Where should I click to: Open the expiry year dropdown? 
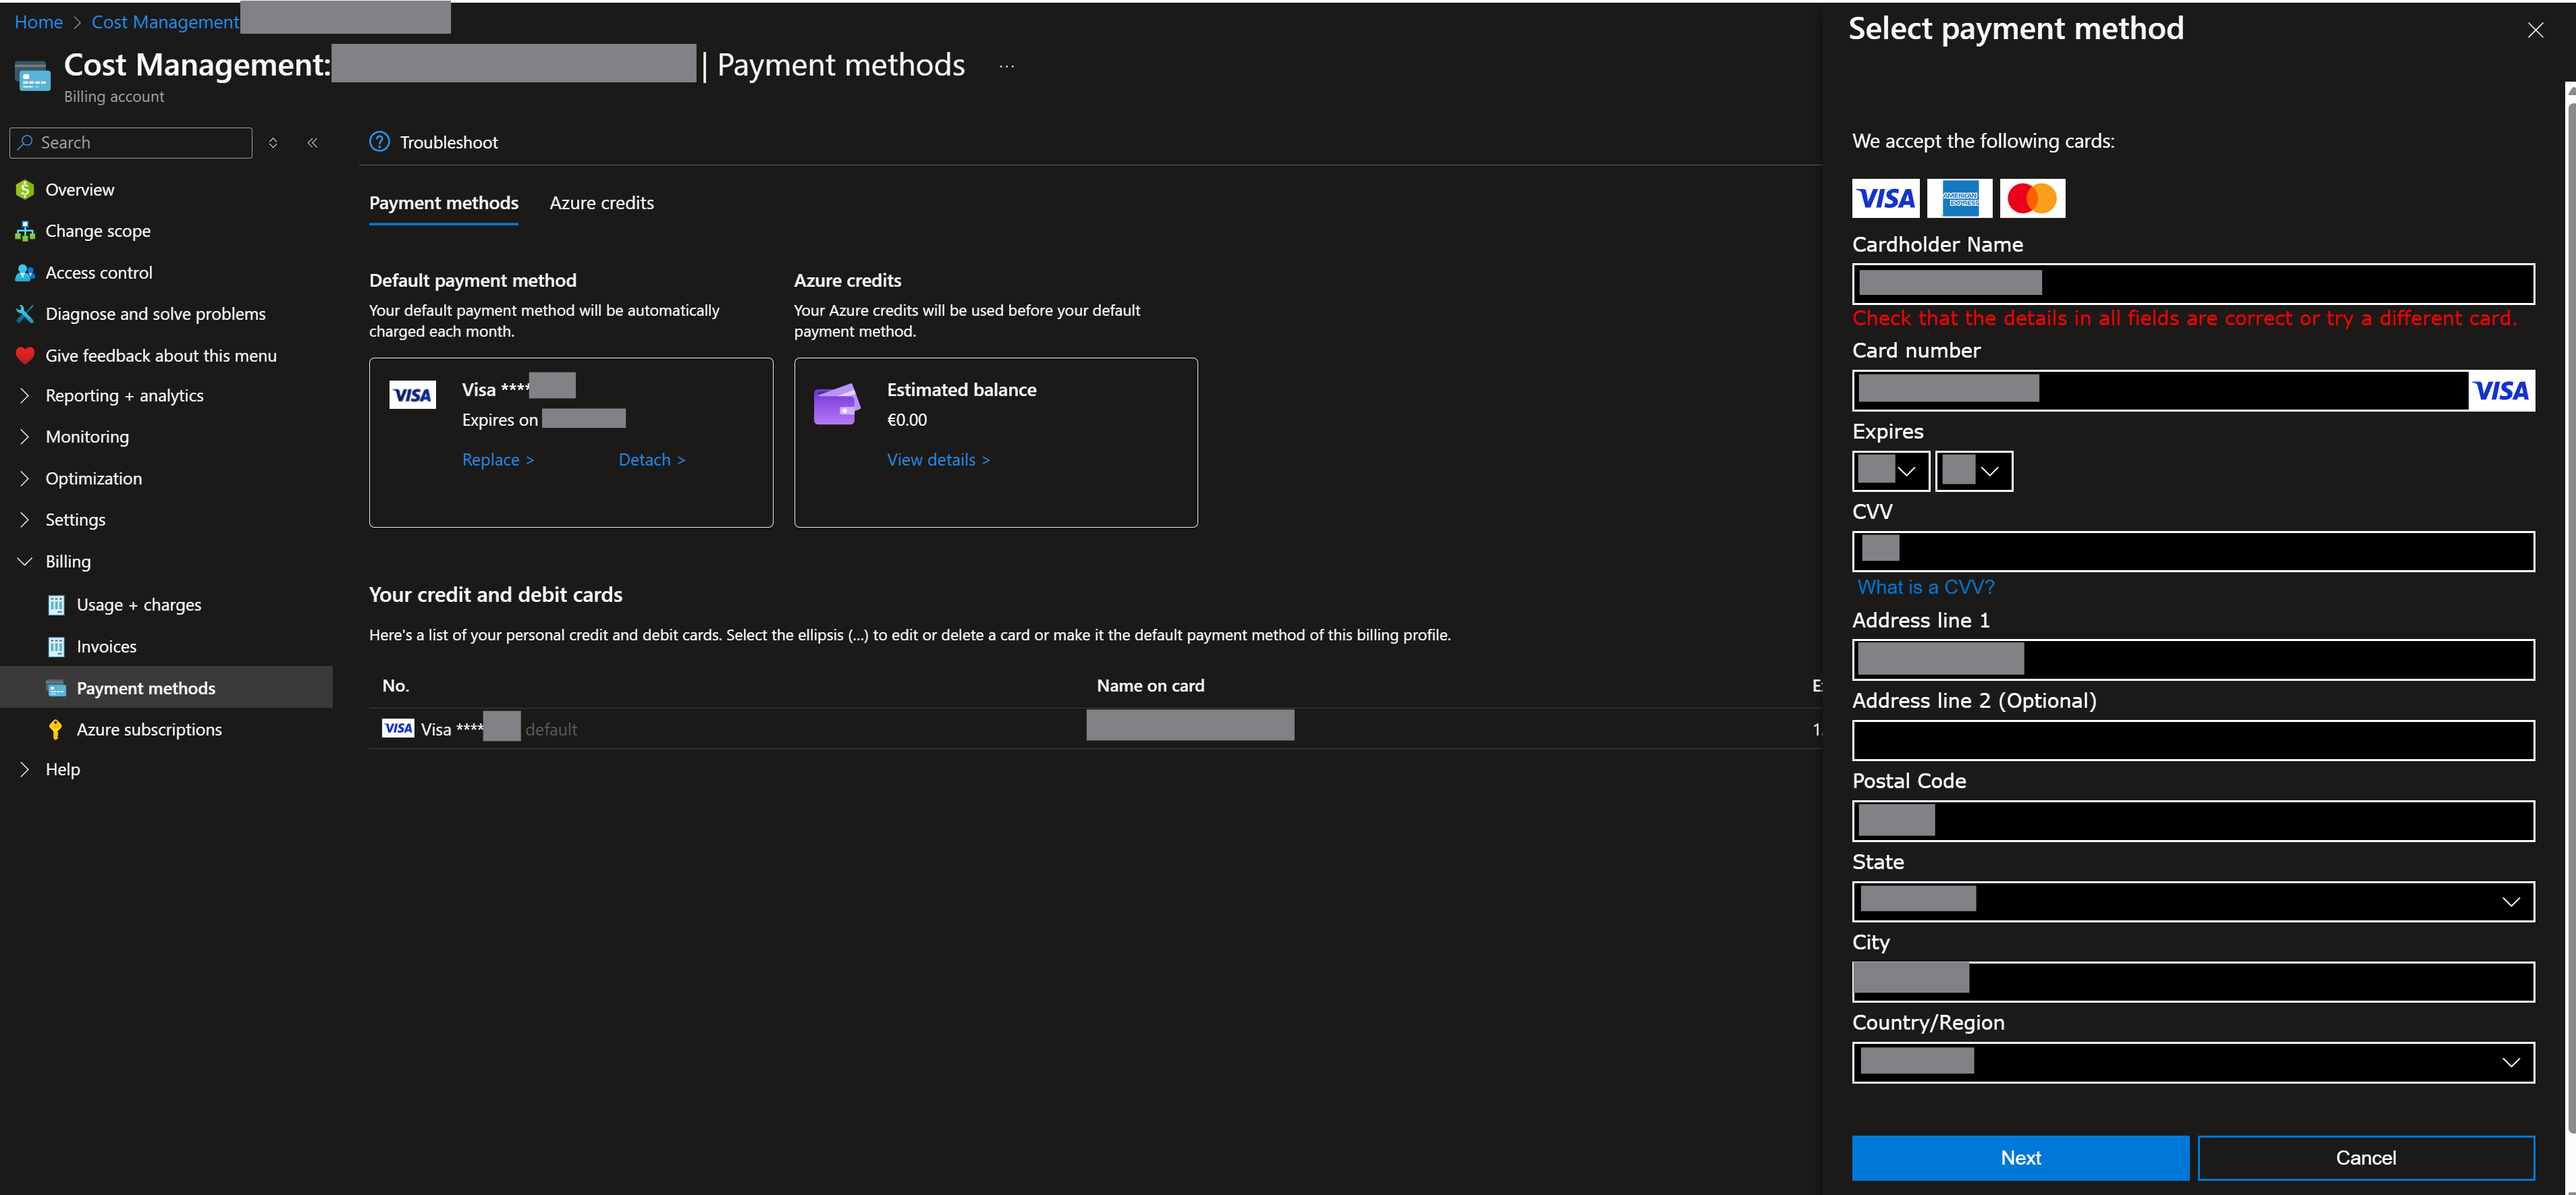tap(1974, 472)
